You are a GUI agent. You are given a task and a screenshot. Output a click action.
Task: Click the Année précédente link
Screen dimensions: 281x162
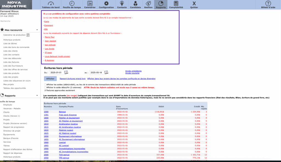pyautogui.click(x=133, y=71)
